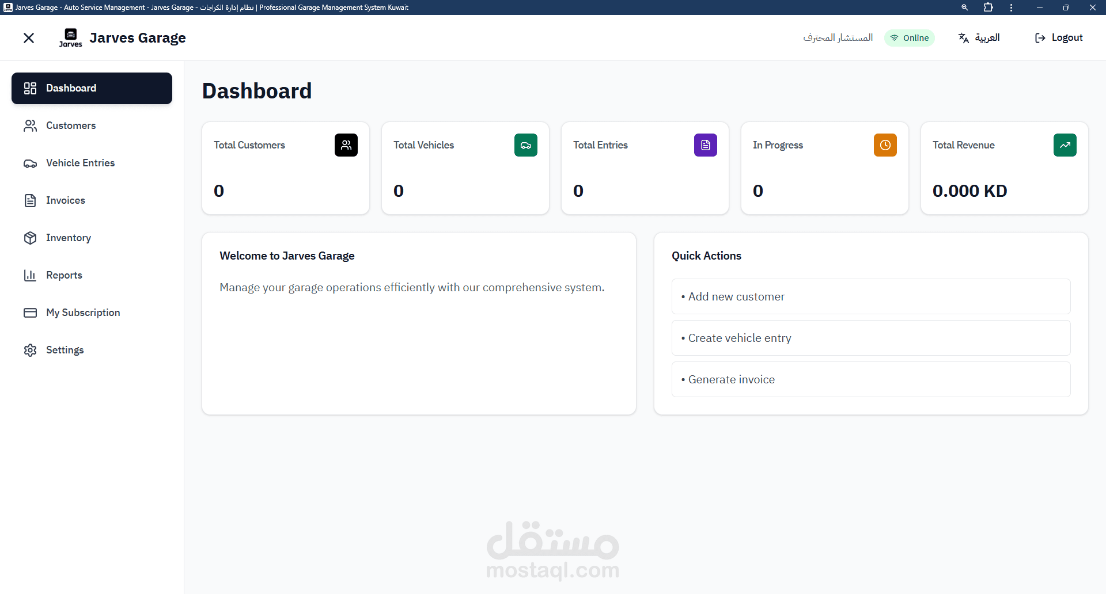Screen dimensions: 1106x594
Task: Click the Online status badge
Action: (x=910, y=38)
